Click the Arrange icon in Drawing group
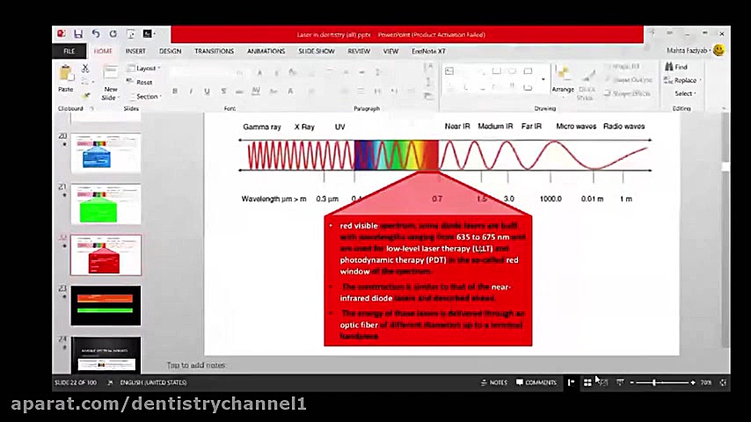The width and height of the screenshot is (751, 422). pyautogui.click(x=563, y=79)
